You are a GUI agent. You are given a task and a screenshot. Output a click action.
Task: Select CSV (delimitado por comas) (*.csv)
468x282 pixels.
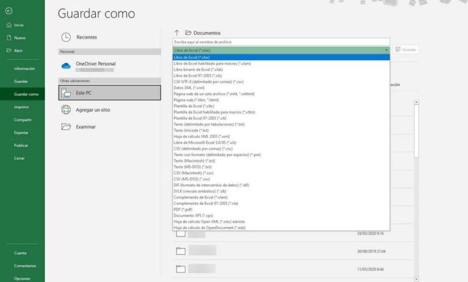pyautogui.click(x=281, y=149)
